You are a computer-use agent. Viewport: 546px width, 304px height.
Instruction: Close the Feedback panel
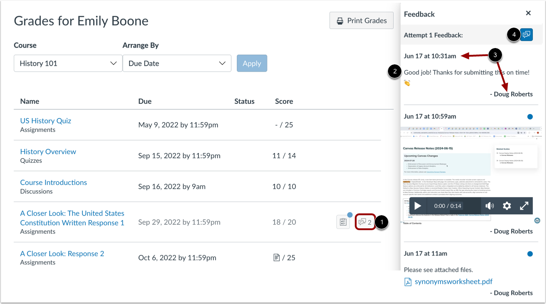coord(528,13)
